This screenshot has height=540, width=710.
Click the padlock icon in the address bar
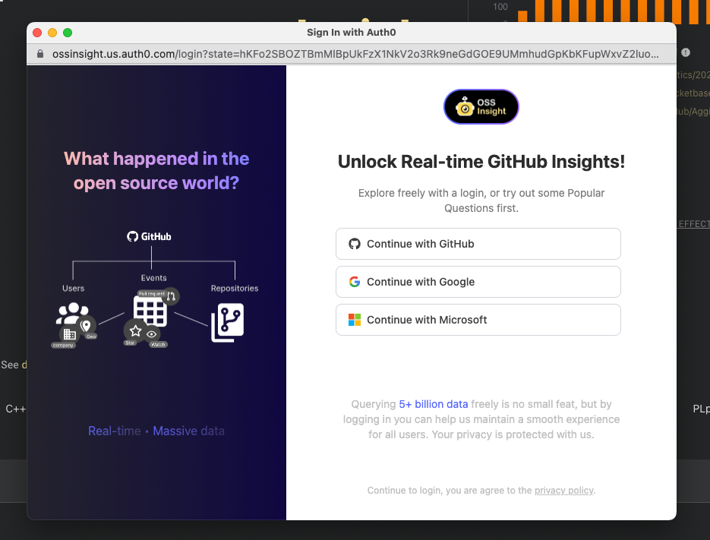coord(39,54)
